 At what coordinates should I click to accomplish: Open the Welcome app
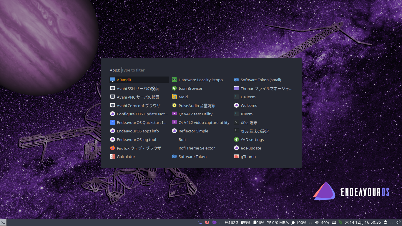(x=263, y=105)
